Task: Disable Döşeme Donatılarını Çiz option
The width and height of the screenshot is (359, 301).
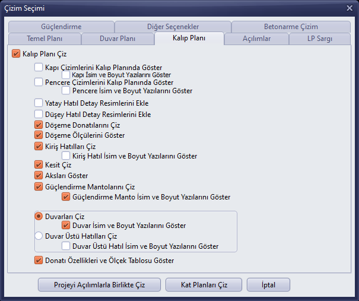Action: click(39, 125)
